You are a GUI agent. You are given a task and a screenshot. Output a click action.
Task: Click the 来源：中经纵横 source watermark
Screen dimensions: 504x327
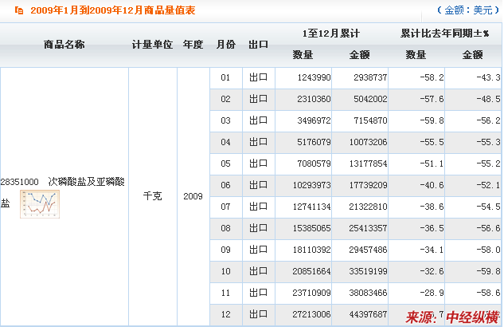(x=451, y=315)
